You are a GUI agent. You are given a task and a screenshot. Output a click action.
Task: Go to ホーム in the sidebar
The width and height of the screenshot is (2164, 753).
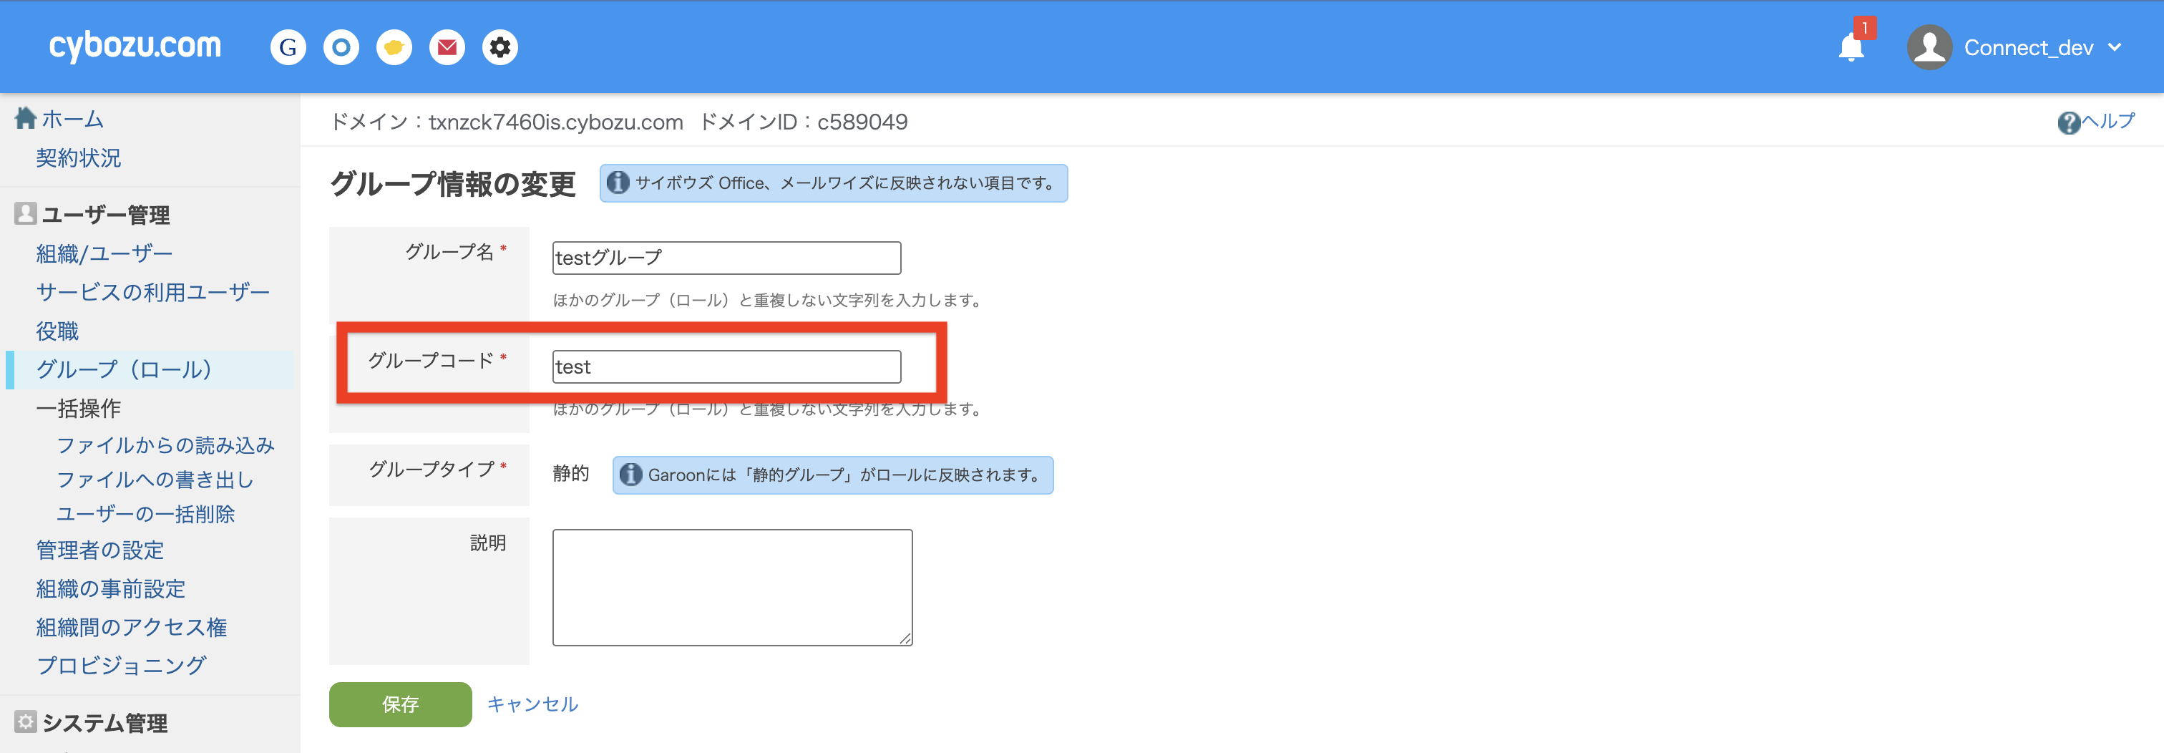click(73, 120)
